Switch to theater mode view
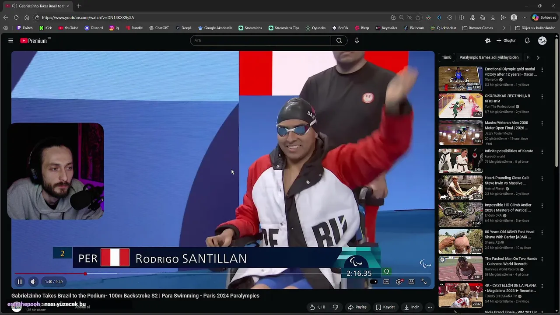Viewport: 560px width, 315px height. (411, 282)
